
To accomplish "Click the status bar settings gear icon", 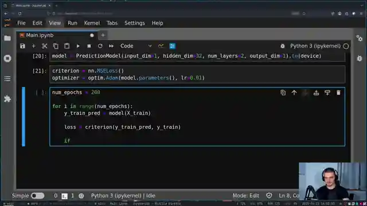I will coord(81,196).
